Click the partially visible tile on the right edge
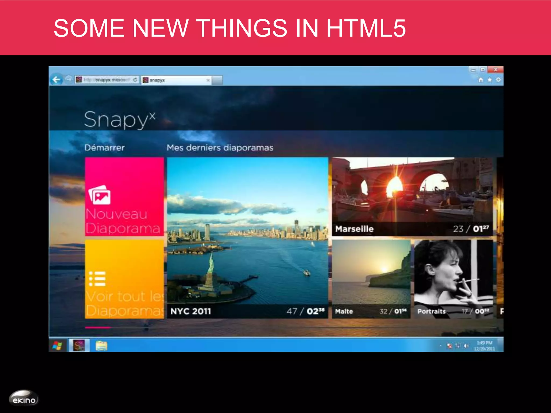The height and width of the screenshot is (413, 551). click(500, 238)
